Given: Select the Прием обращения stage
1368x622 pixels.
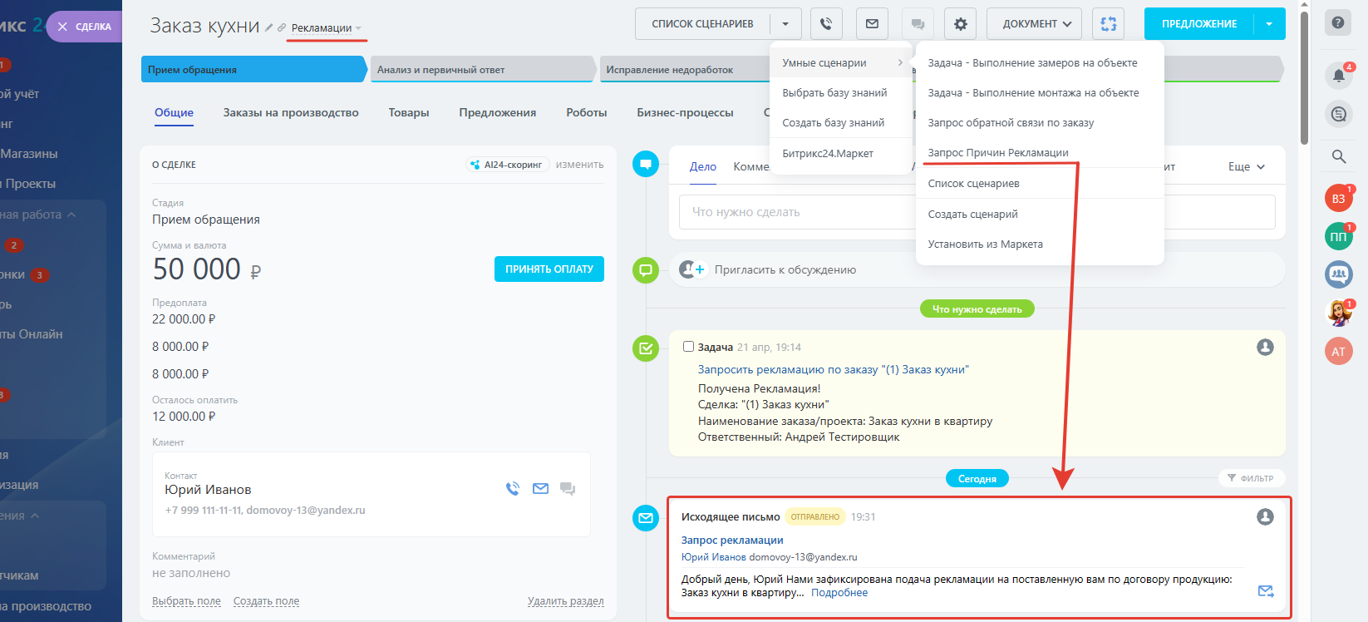Looking at the screenshot, I should pos(253,70).
